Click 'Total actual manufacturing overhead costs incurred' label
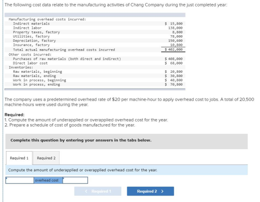This screenshot has height=202, width=260. click(64, 50)
